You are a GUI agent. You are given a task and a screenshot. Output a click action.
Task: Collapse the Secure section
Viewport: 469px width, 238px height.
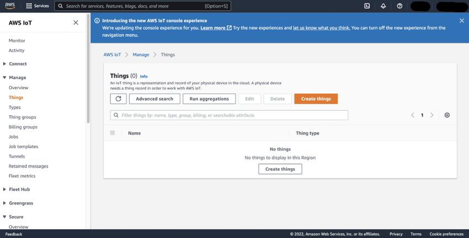4,217
